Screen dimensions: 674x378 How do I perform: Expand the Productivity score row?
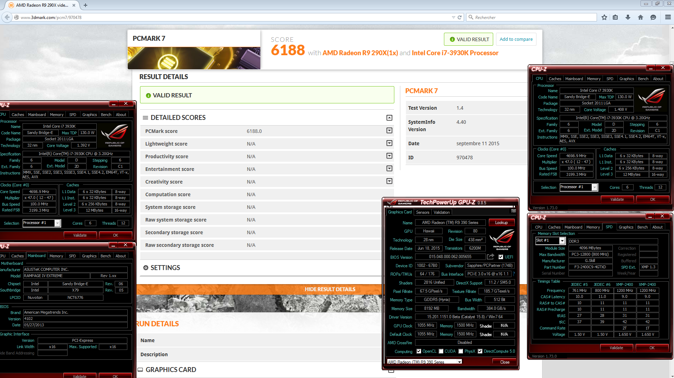[x=389, y=156]
